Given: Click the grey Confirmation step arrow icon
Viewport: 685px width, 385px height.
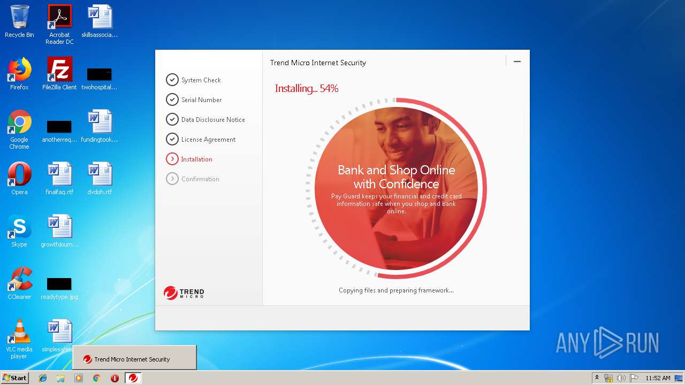Looking at the screenshot, I should (x=172, y=179).
